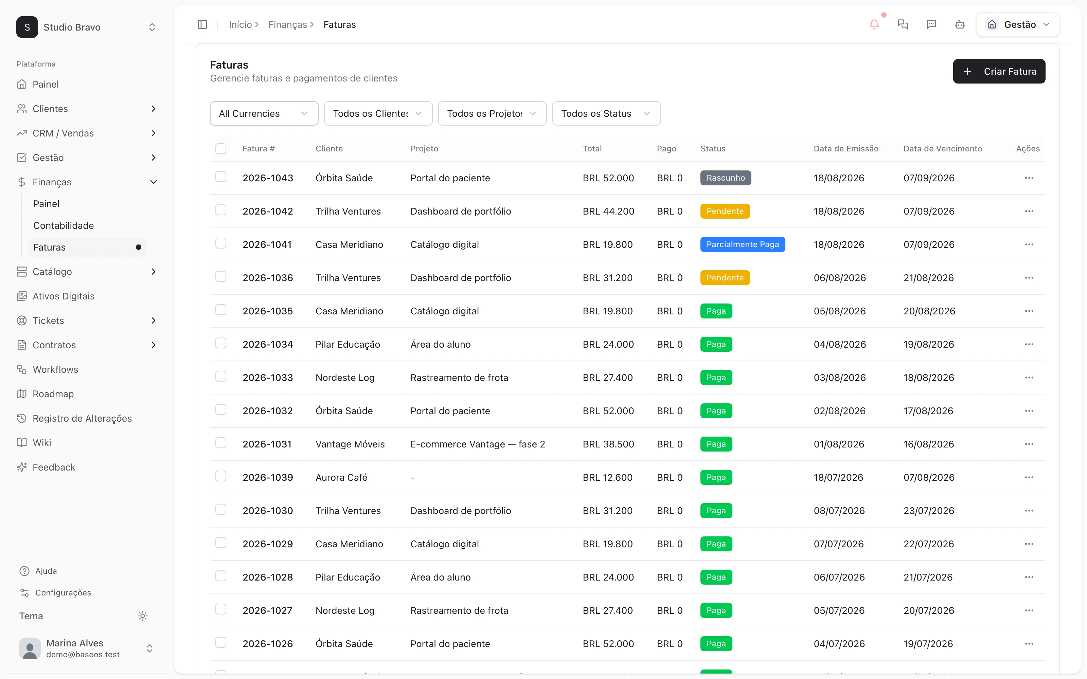Open row actions for invoice 2026-1043
1087x679 pixels.
[x=1029, y=178]
